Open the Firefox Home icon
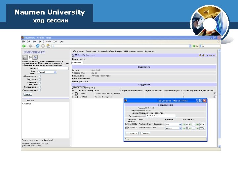The width and height of the screenshot is (238, 178). click(48, 46)
